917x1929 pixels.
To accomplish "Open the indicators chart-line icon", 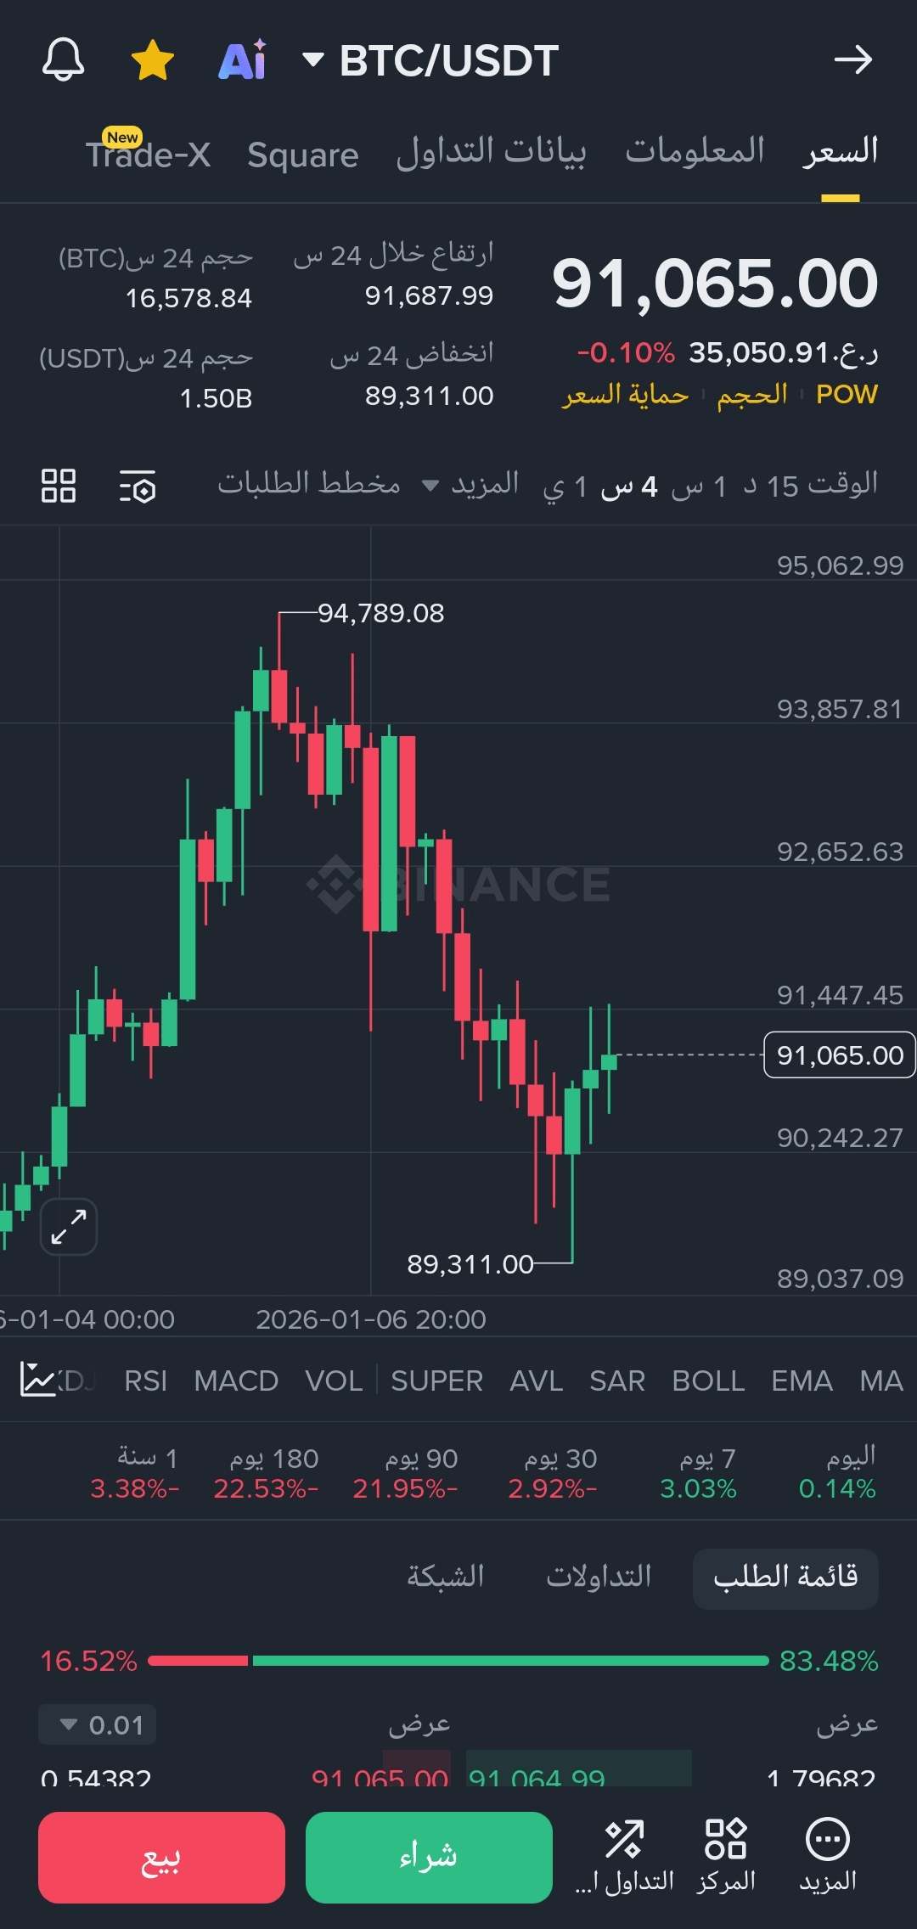I will tap(37, 1380).
